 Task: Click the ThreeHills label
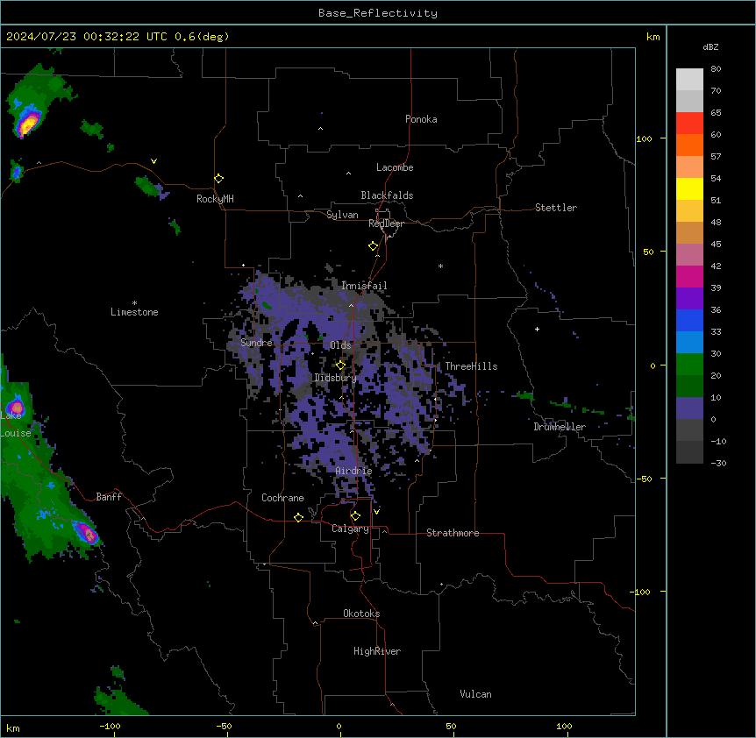(471, 366)
